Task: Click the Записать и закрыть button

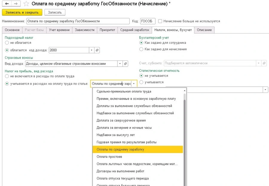Action: 22,12
